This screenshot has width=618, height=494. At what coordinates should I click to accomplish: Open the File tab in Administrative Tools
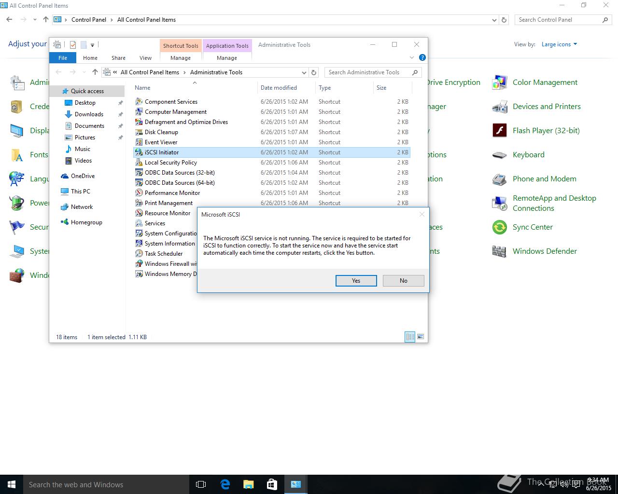click(63, 57)
